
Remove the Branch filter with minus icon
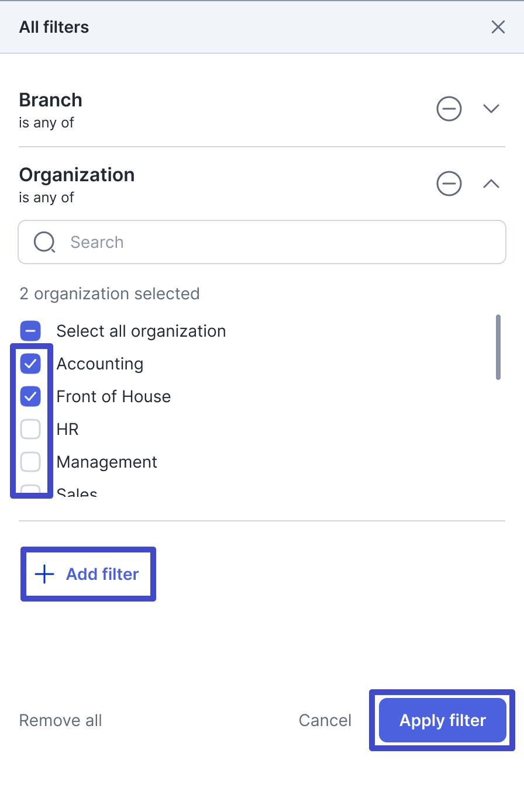[x=449, y=109]
